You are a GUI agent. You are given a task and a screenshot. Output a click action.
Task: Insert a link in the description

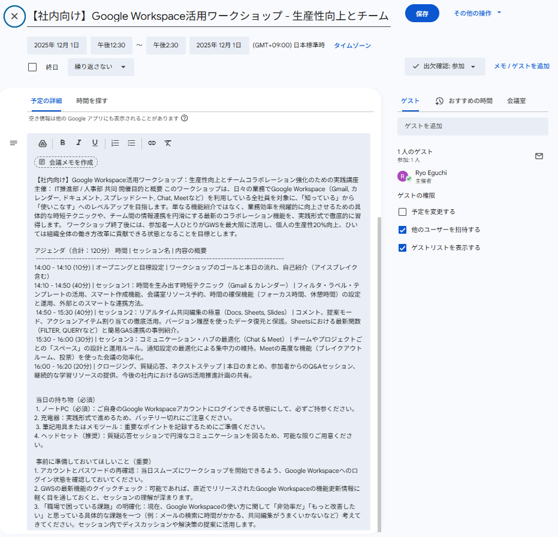click(152, 143)
